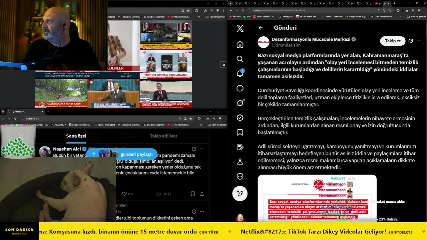The image size is (427, 240).
Task: Switch to Sana özel tab
Action: pyautogui.click(x=76, y=136)
